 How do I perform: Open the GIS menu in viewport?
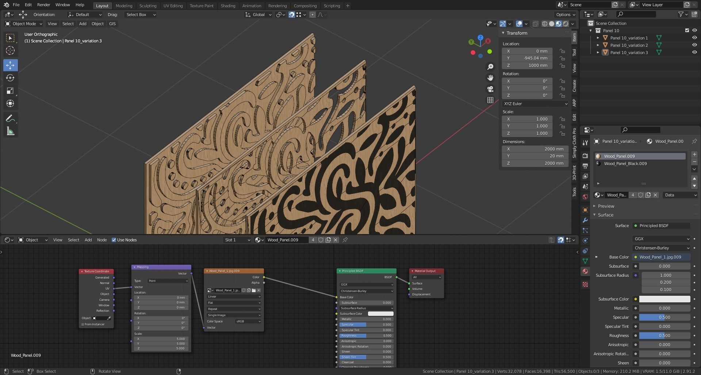coord(112,24)
